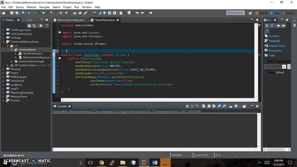Click the Open Console icon
The width and height of the screenshot is (297, 167).
point(244,106)
